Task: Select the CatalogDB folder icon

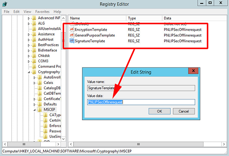Action: tap(40, 88)
